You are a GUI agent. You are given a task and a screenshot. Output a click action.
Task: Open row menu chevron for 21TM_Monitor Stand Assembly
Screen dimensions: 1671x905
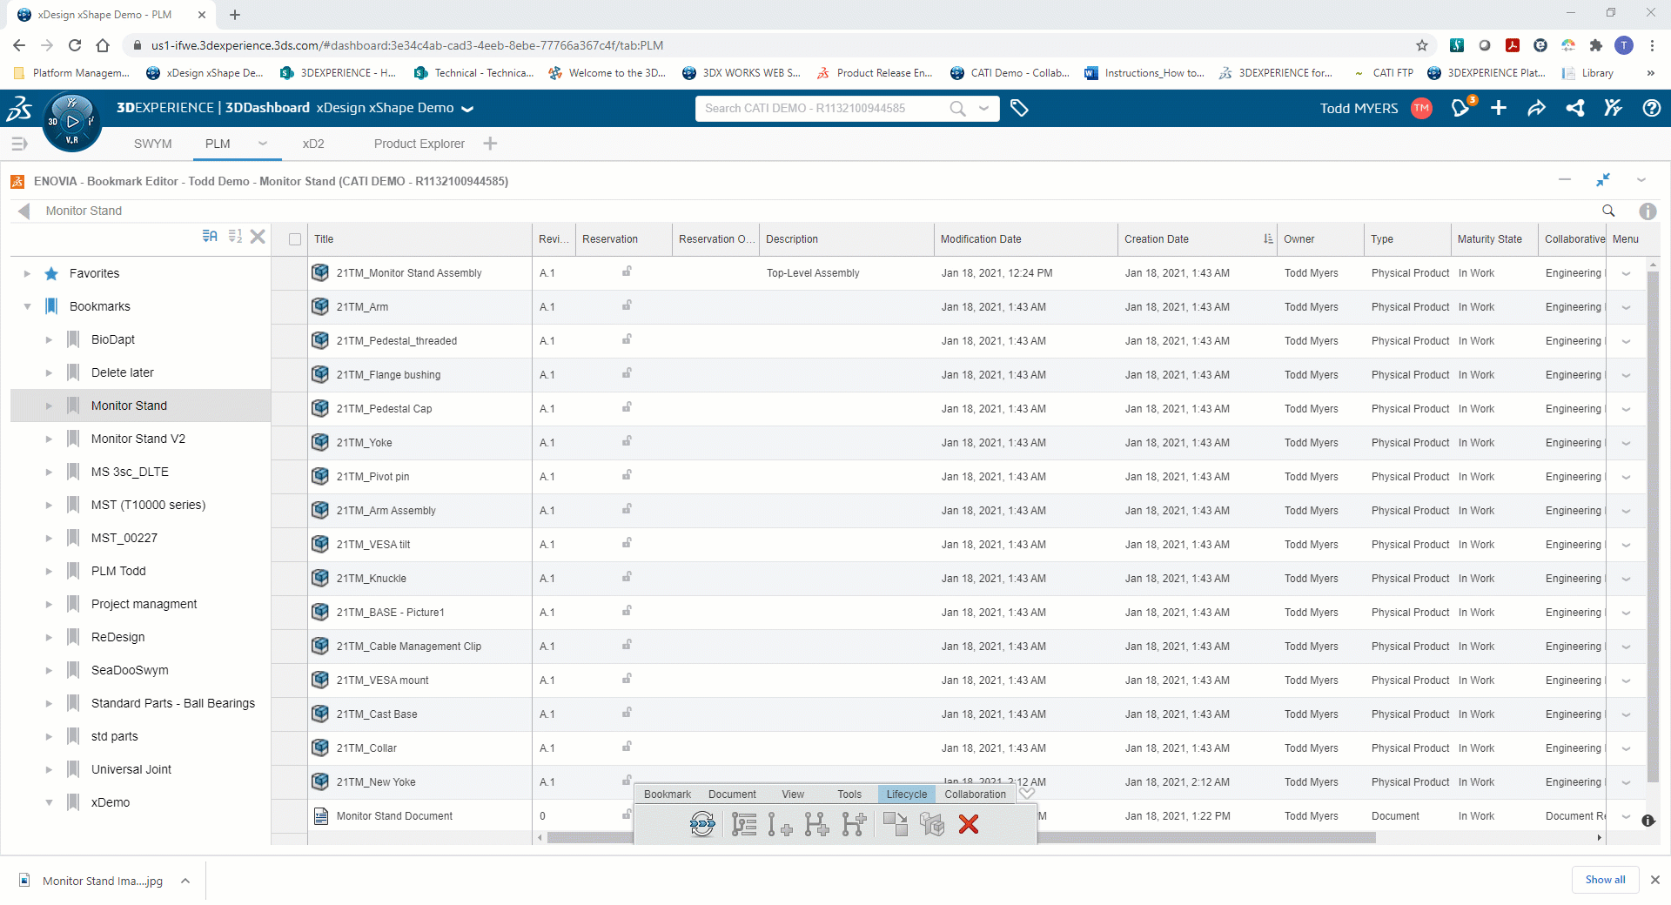(1626, 273)
